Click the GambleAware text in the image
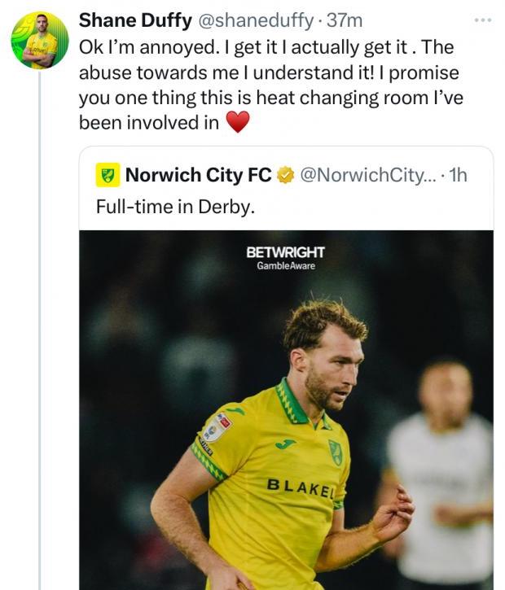505x590 pixels. click(285, 266)
